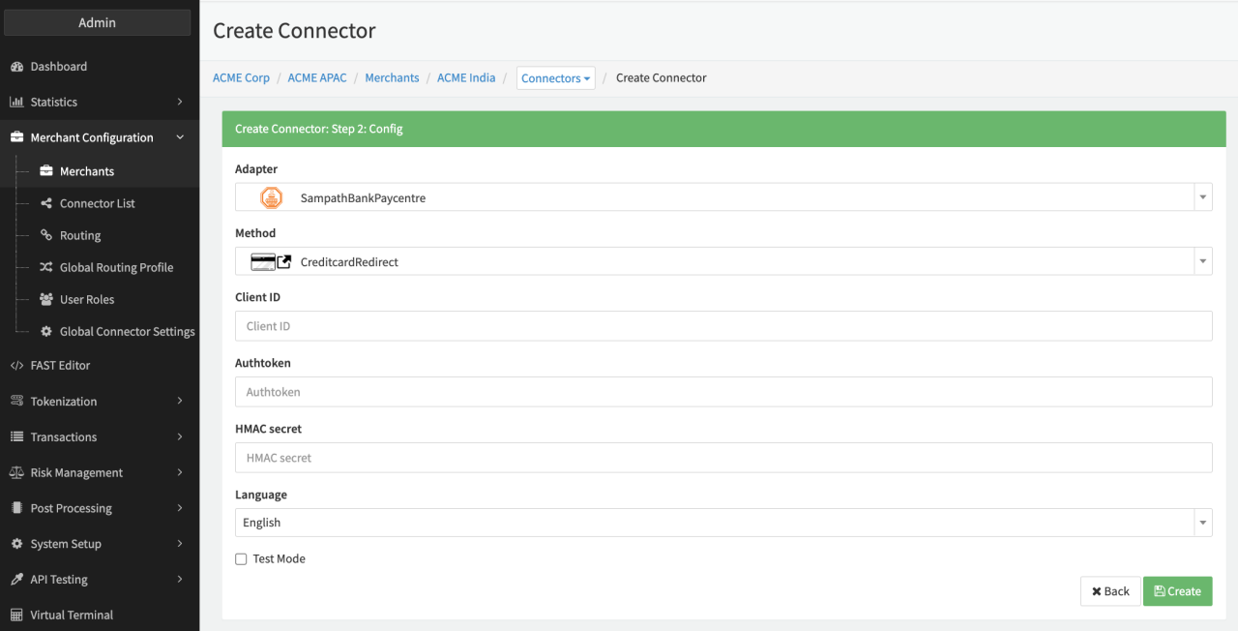Open the Language dropdown
The width and height of the screenshot is (1238, 631).
pyautogui.click(x=722, y=523)
